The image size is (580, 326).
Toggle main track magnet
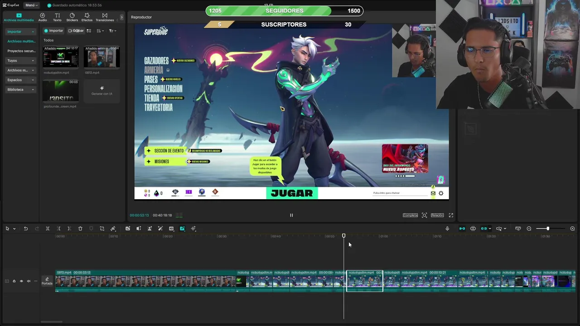tap(462, 229)
